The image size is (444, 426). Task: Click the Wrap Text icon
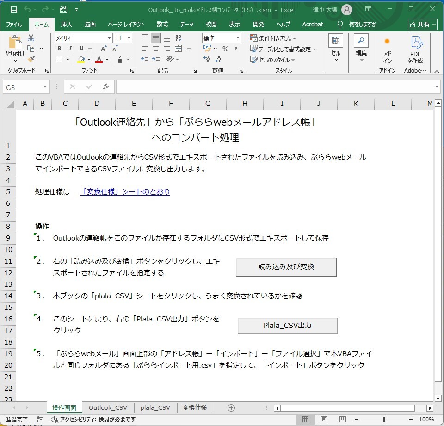(x=179, y=38)
